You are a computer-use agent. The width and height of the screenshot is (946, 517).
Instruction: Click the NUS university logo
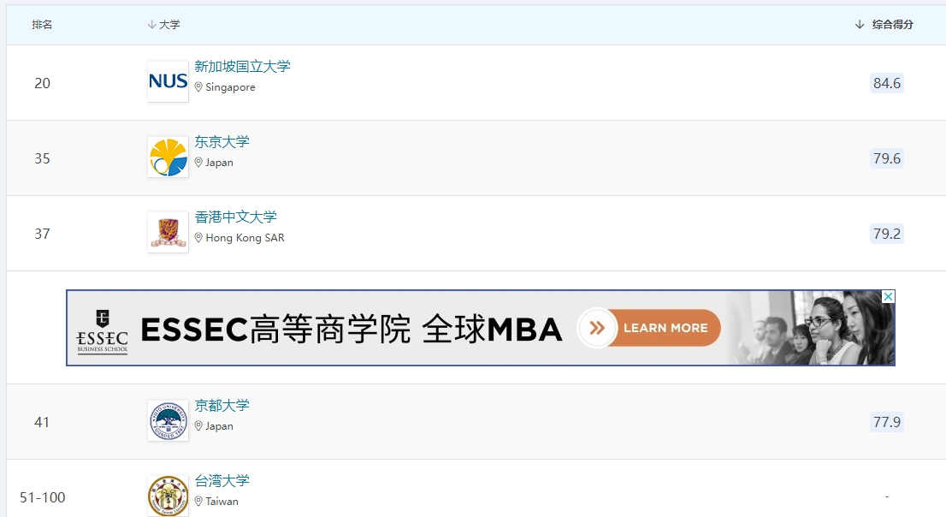pos(168,81)
